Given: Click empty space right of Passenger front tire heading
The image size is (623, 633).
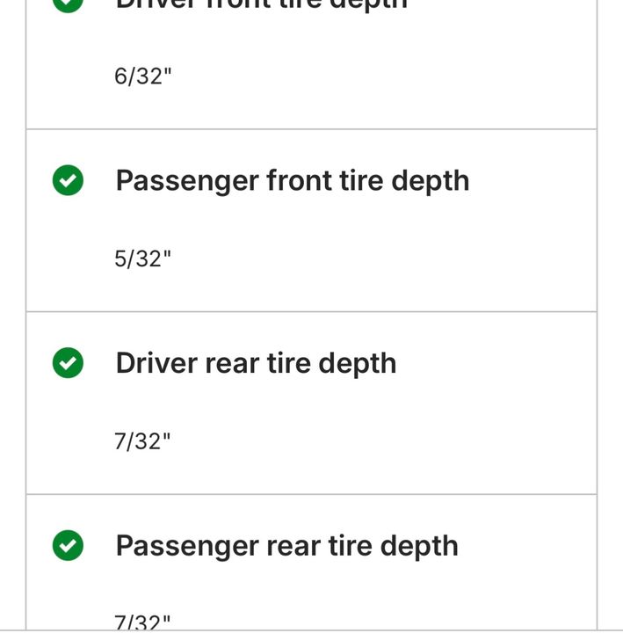Looking at the screenshot, I should pyautogui.click(x=532, y=180).
